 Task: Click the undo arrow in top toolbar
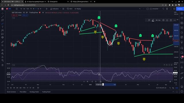click(x=140, y=9)
